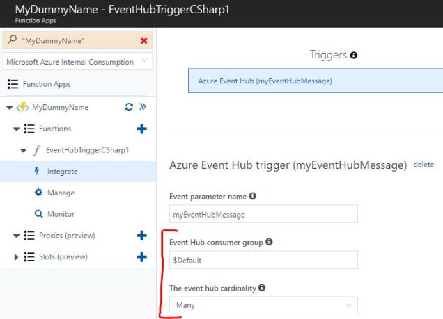Select Slots (preview) in the tree
This screenshot has height=319, width=443.
click(x=63, y=256)
